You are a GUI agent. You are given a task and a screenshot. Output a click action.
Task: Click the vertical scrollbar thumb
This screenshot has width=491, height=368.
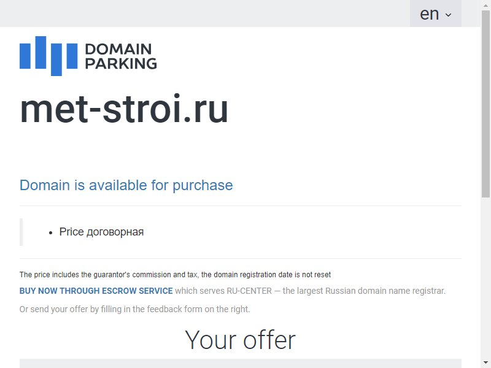pos(485,104)
